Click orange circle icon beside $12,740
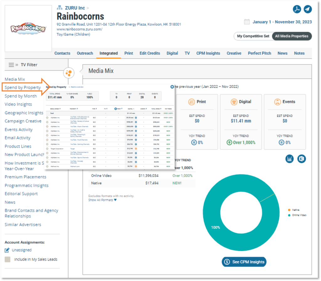Screen dimensions: 321x281 click(136, 149)
